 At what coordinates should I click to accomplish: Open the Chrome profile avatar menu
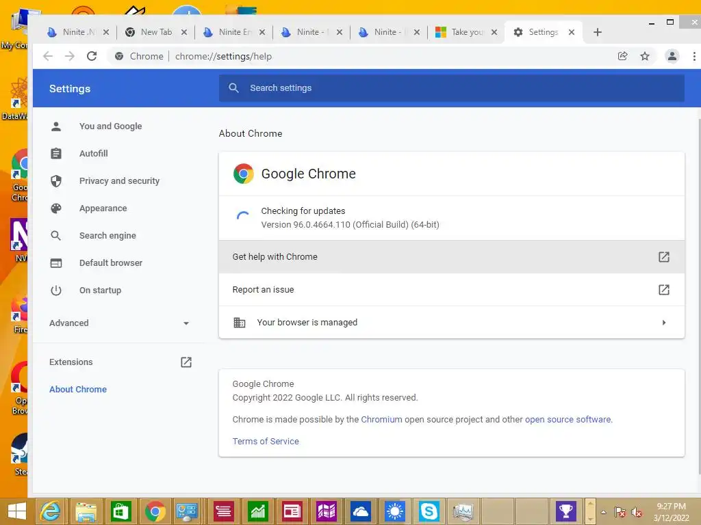coord(672,56)
